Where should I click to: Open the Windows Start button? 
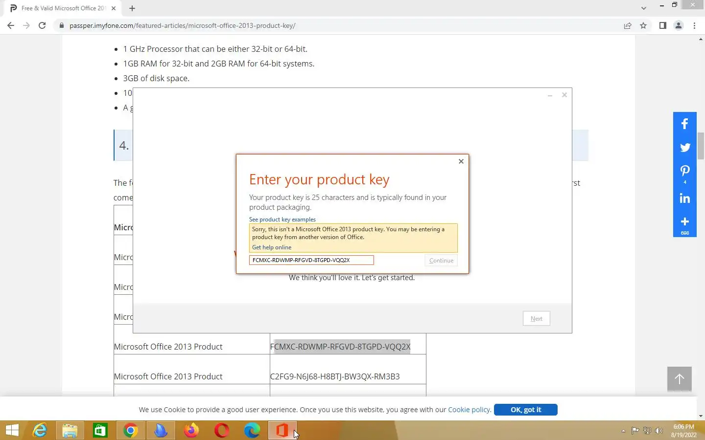12,430
